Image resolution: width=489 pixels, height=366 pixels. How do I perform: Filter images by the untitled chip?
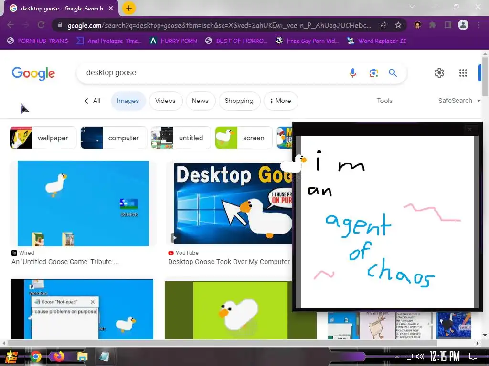[x=181, y=138]
